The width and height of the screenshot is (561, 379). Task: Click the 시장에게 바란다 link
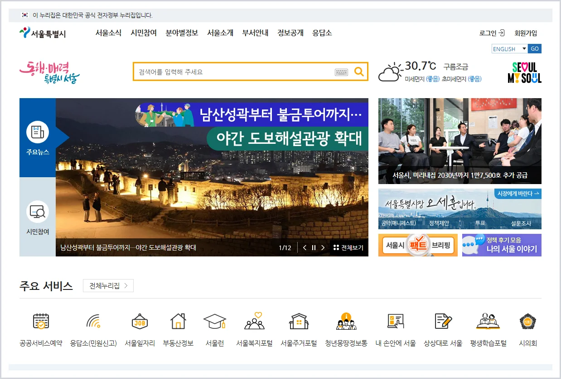click(518, 194)
